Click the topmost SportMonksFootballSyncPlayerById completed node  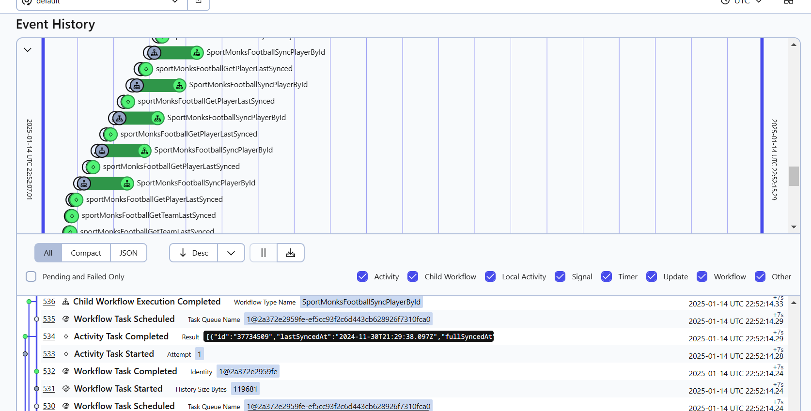(197, 53)
